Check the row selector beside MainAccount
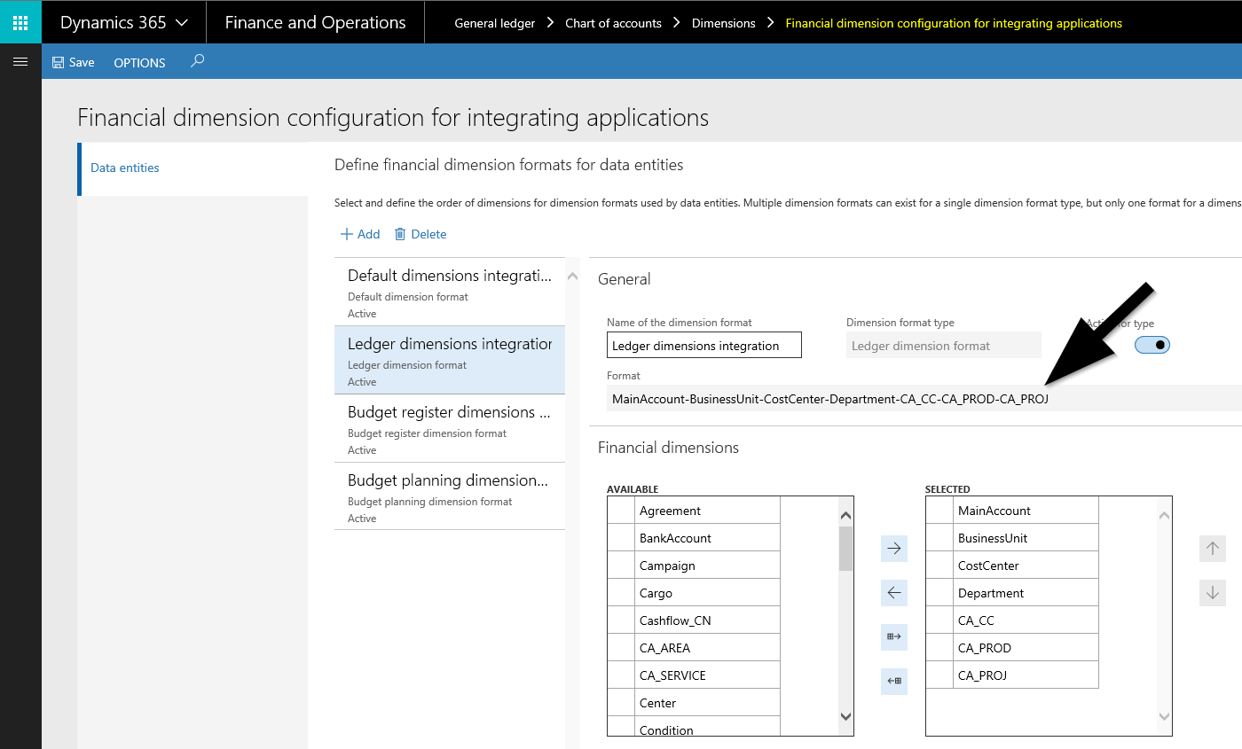This screenshot has width=1242, height=749. [939, 511]
